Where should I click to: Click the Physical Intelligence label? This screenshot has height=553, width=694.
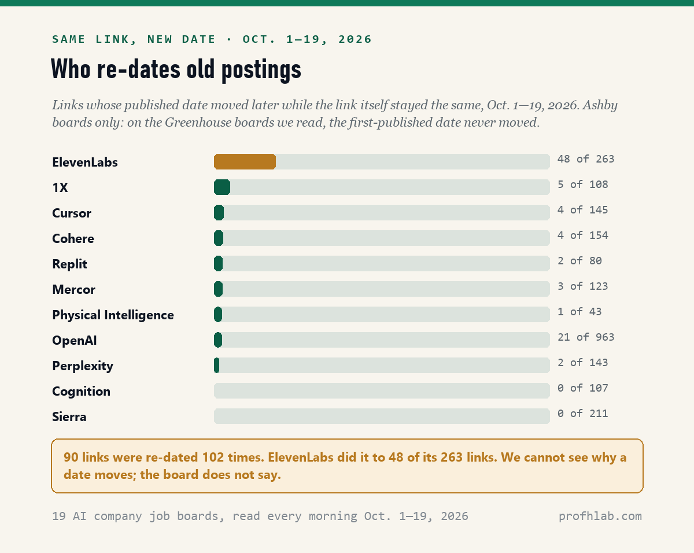tap(113, 315)
